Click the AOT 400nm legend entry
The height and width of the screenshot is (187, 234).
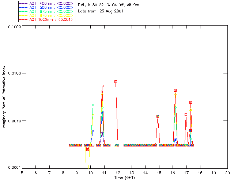(x=46, y=3)
